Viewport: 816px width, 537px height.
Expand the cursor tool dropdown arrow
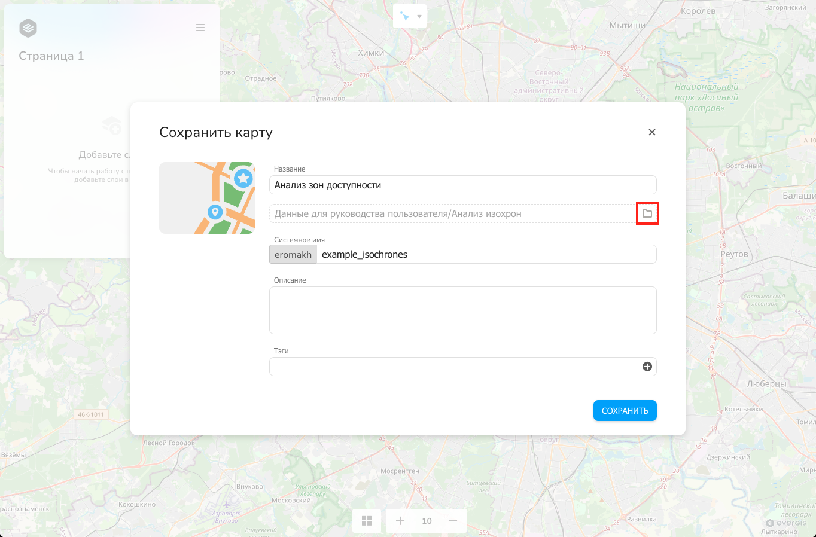(419, 17)
